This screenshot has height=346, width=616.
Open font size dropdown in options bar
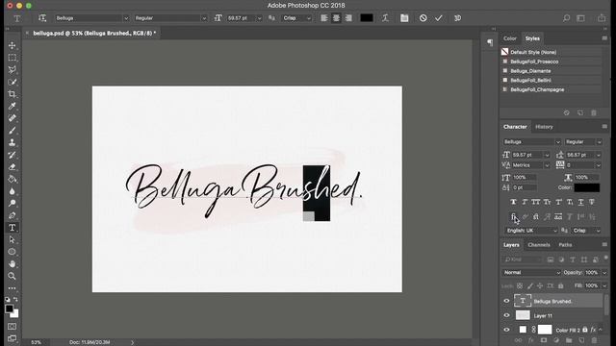(259, 18)
